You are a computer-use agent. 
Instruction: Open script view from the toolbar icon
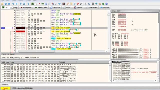point(49,4)
